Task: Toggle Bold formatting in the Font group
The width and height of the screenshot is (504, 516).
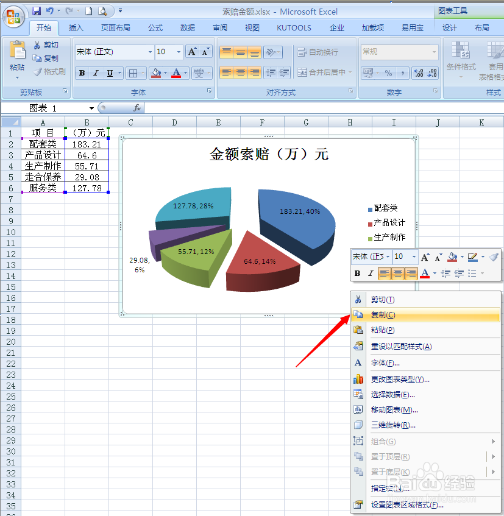Action: click(x=81, y=72)
